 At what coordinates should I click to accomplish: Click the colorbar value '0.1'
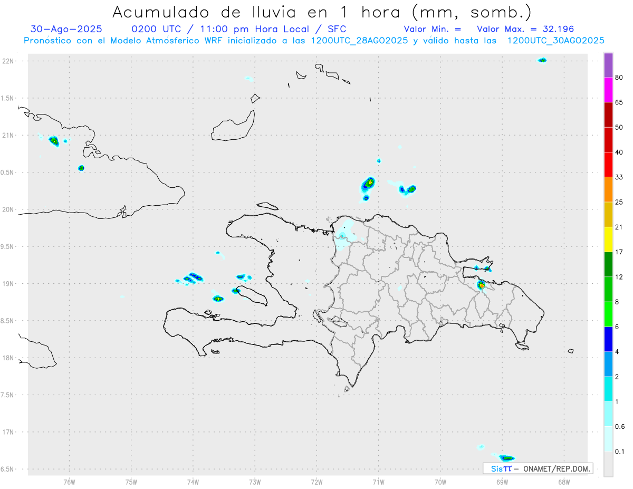(x=620, y=452)
